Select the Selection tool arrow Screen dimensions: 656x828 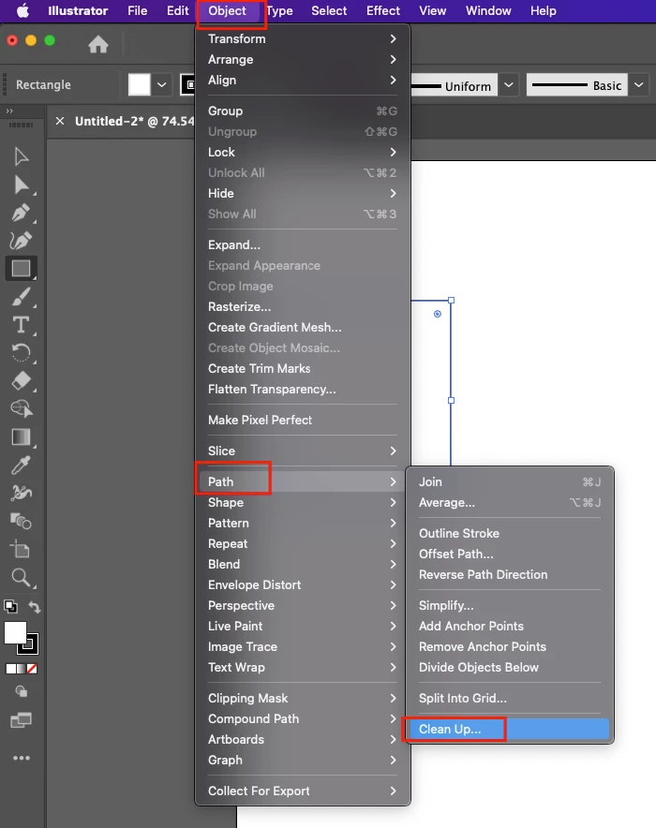tap(21, 156)
